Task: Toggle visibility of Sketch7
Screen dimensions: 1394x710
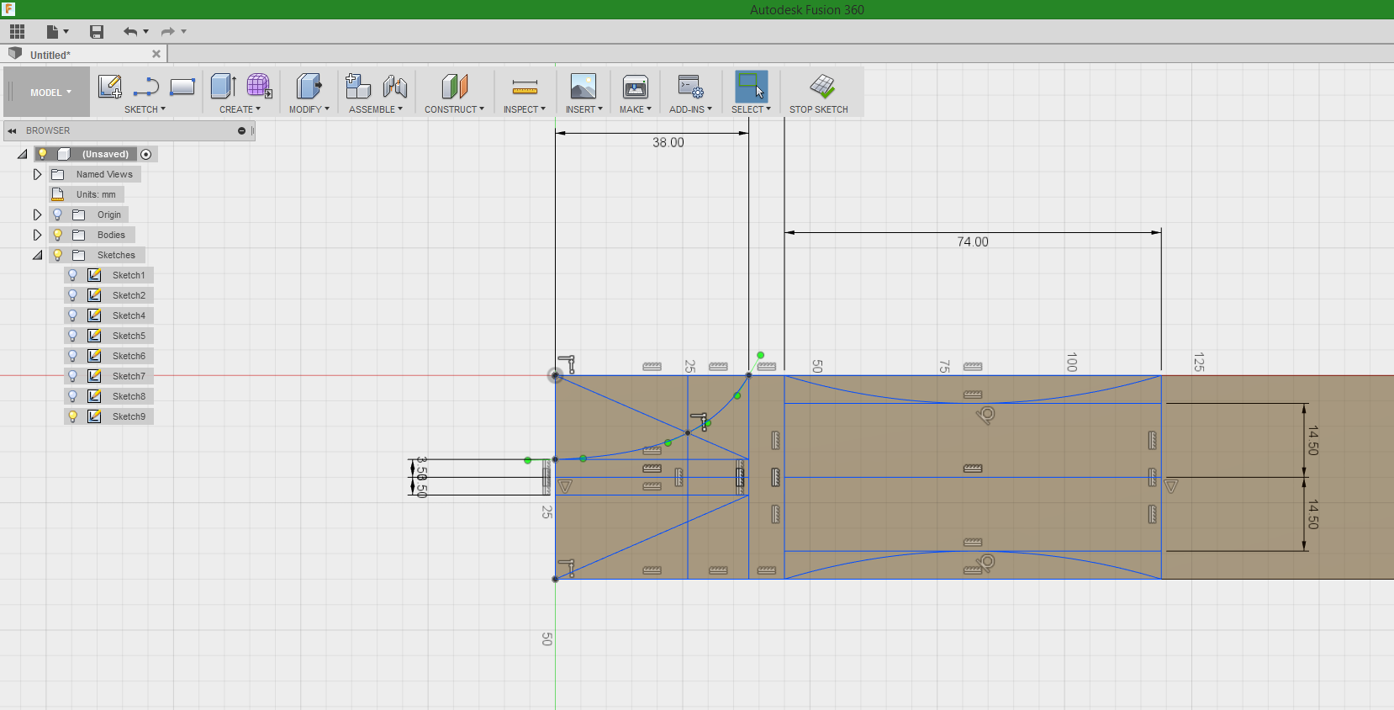Action: 72,376
